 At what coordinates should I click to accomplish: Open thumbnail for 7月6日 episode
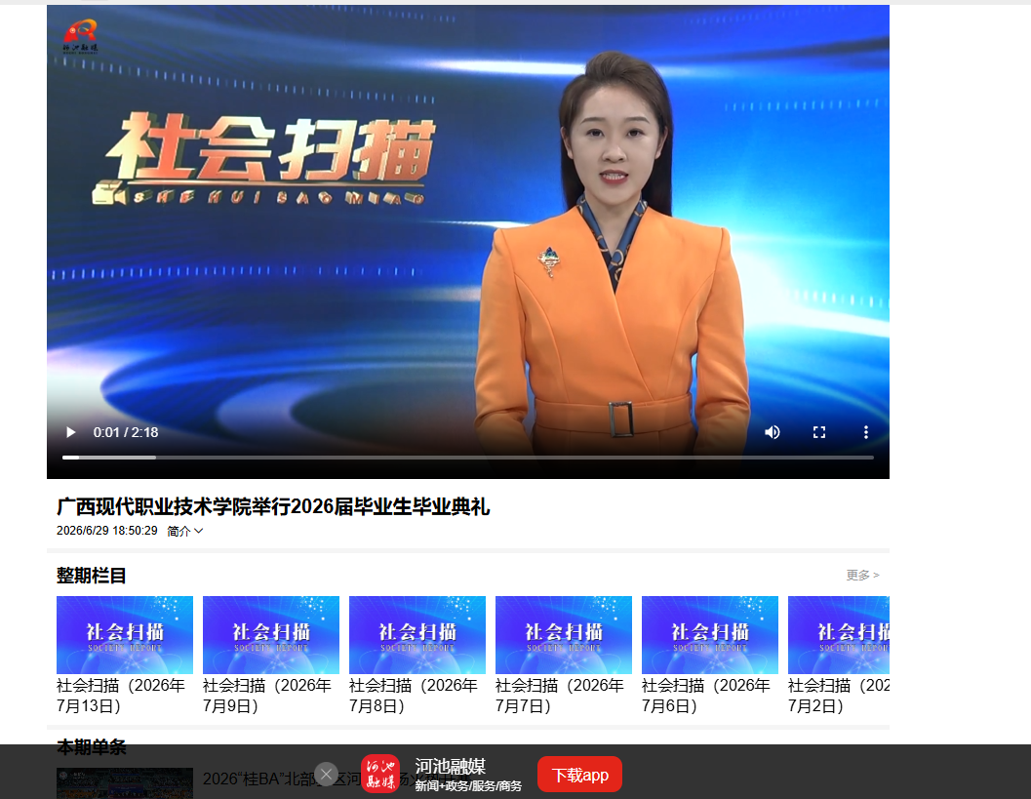[710, 634]
